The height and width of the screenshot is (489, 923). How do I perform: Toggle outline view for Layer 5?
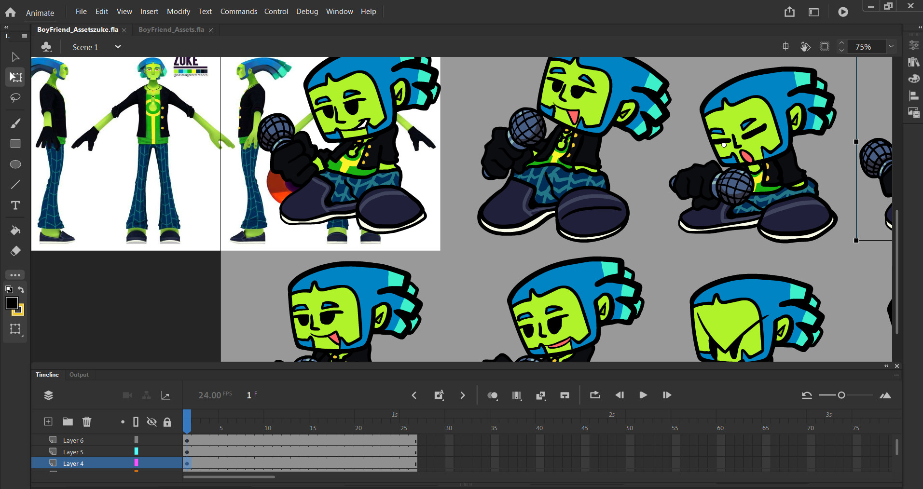(136, 451)
